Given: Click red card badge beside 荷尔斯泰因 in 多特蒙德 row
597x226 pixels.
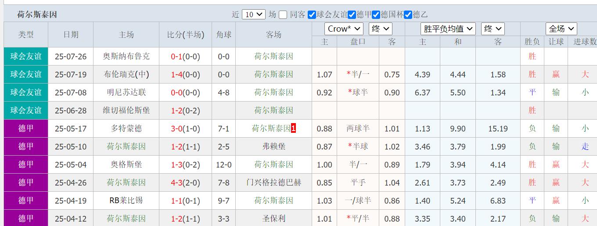Looking at the screenshot, I should pos(294,128).
